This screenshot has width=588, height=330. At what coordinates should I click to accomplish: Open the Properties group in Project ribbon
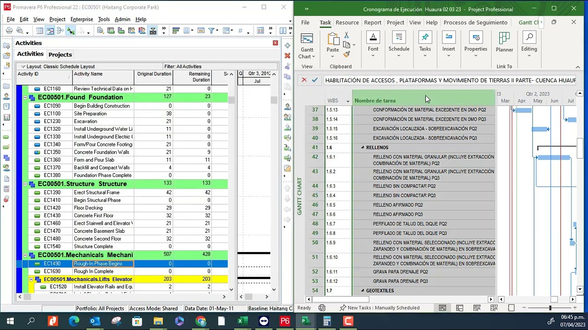[x=476, y=45]
